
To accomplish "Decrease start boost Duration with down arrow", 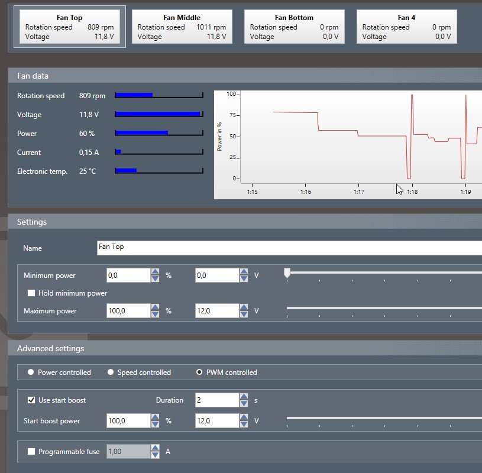I will pyautogui.click(x=244, y=404).
